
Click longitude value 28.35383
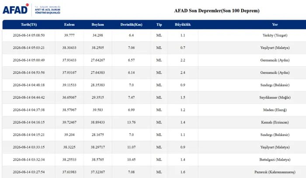coord(98,85)
